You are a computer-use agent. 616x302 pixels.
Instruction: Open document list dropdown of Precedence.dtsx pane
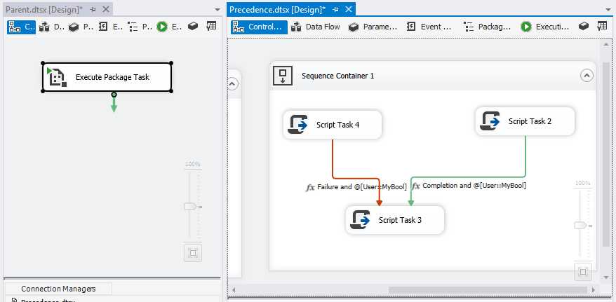click(x=607, y=10)
